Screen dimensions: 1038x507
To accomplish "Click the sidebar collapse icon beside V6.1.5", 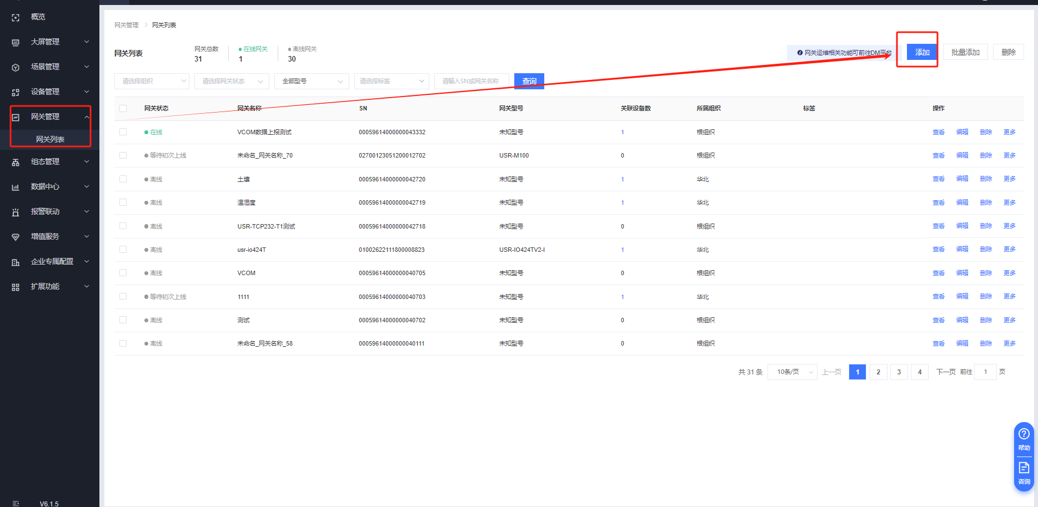I will (16, 503).
